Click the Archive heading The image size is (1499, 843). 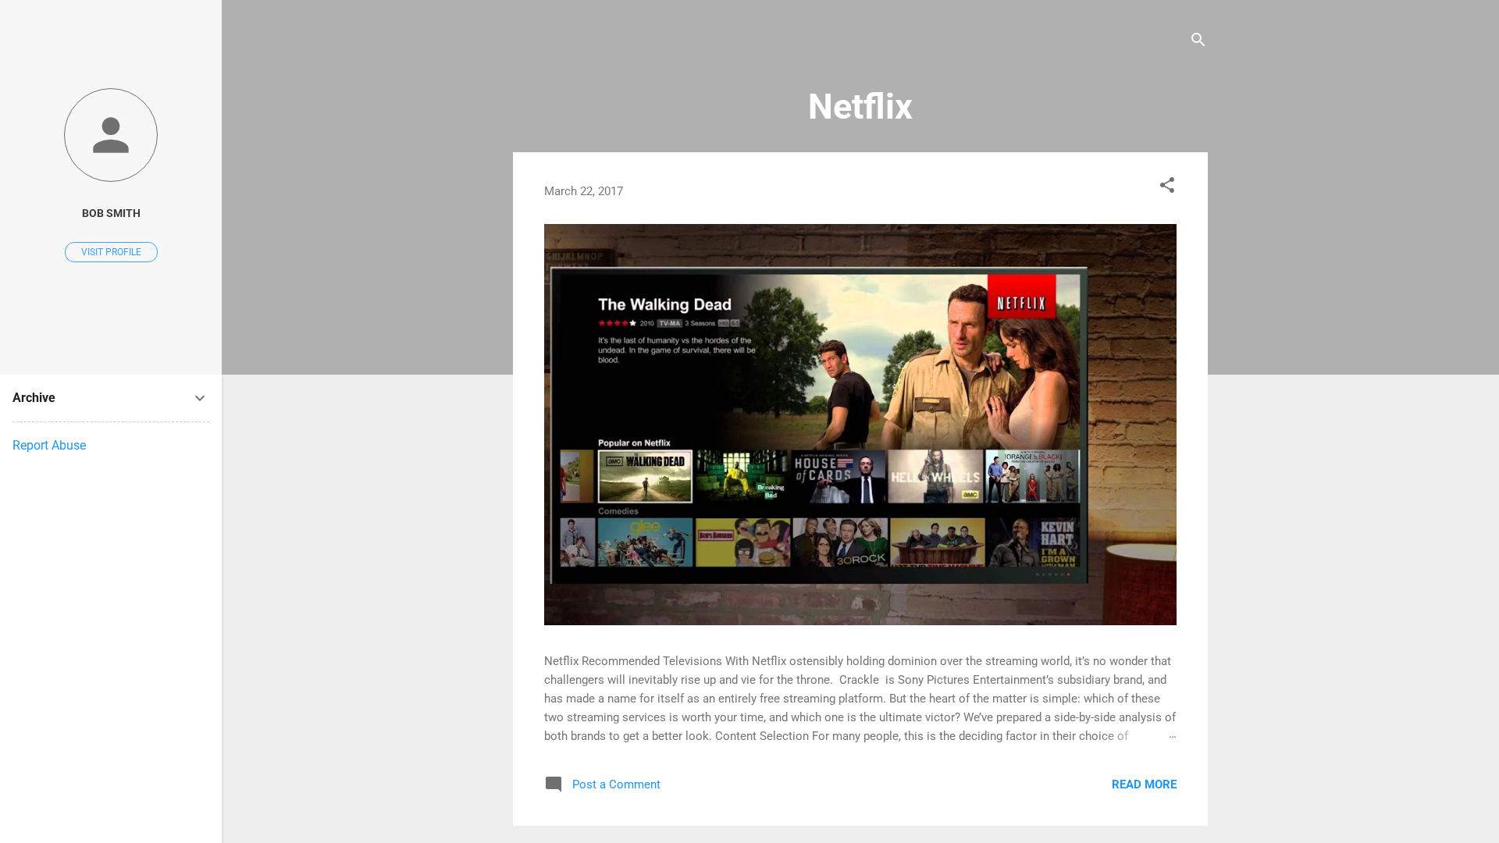point(34,398)
